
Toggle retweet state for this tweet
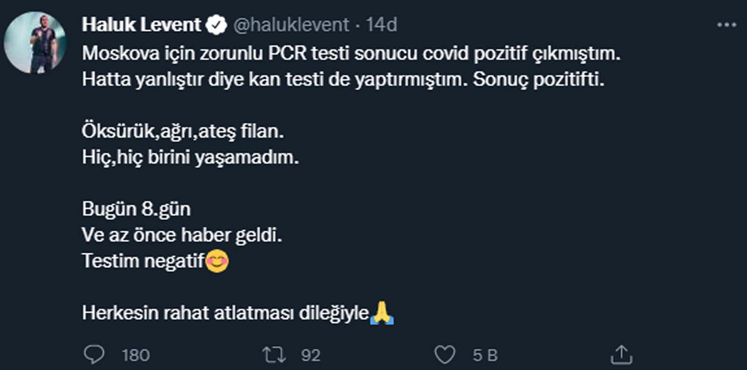274,355
